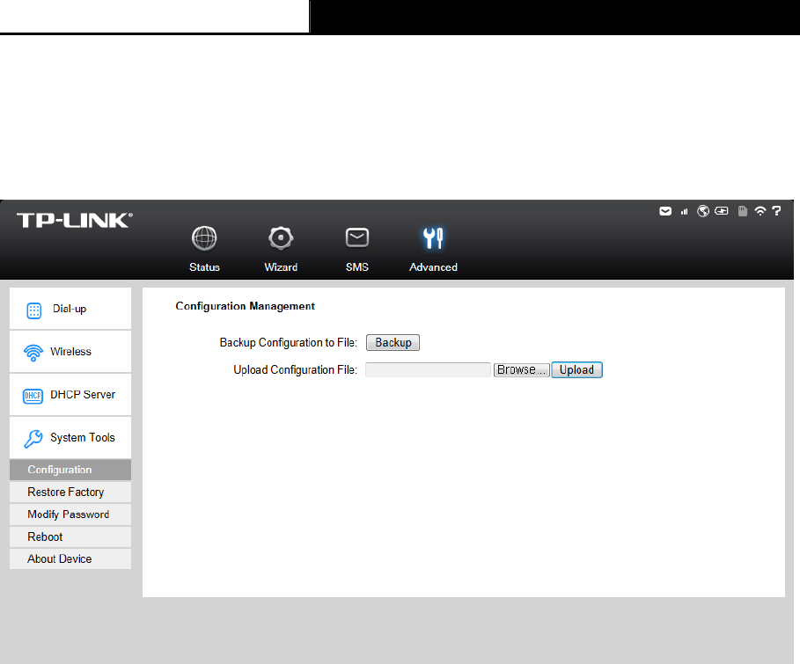Select the Configuration submenu item
800x664 pixels.
coord(70,470)
